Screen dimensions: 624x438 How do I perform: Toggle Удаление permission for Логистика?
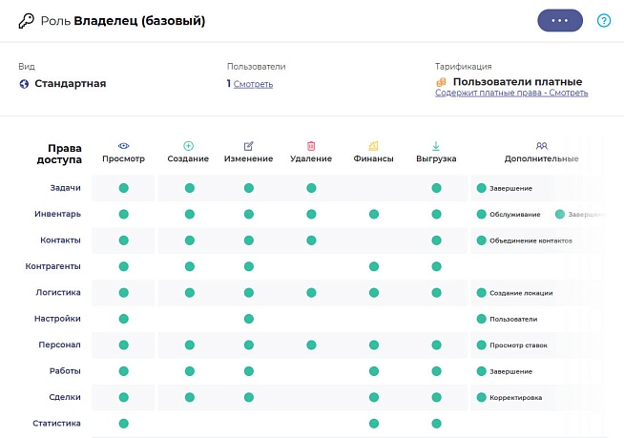pos(311,293)
